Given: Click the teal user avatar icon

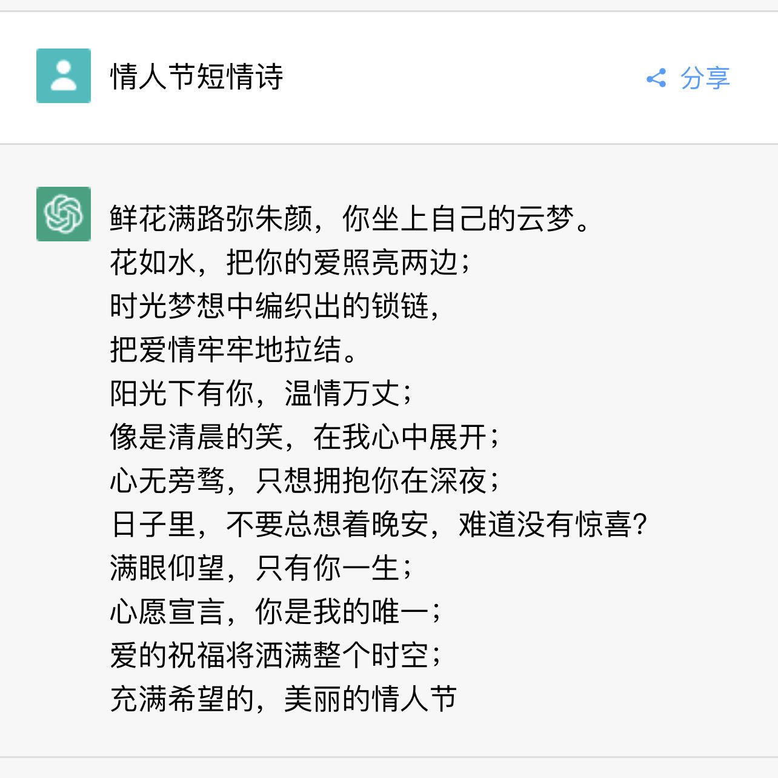Looking at the screenshot, I should pos(64,76).
